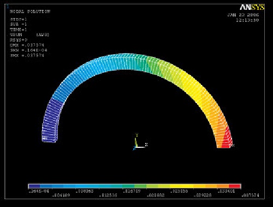The image size is (273, 207).
Task: Select the red legend segment
Action: [x=235, y=186]
